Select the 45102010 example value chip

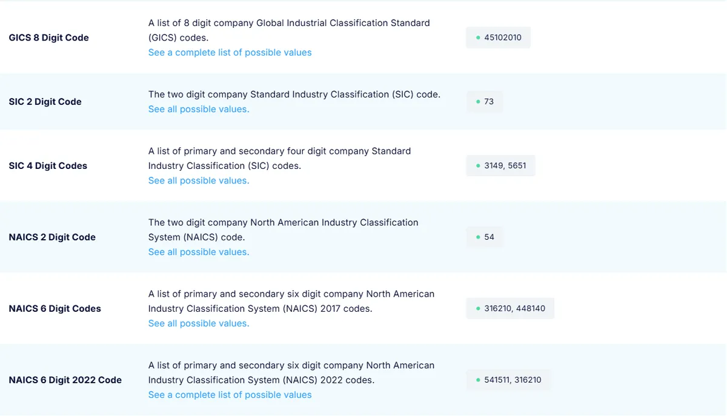499,38
